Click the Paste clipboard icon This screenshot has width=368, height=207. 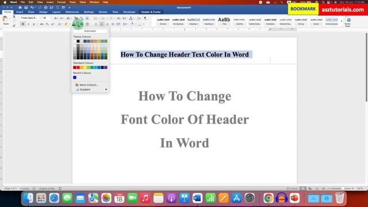(x=5, y=19)
